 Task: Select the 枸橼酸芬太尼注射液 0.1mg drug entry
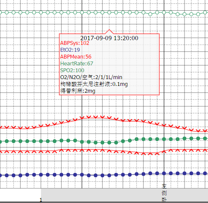[x=94, y=84]
